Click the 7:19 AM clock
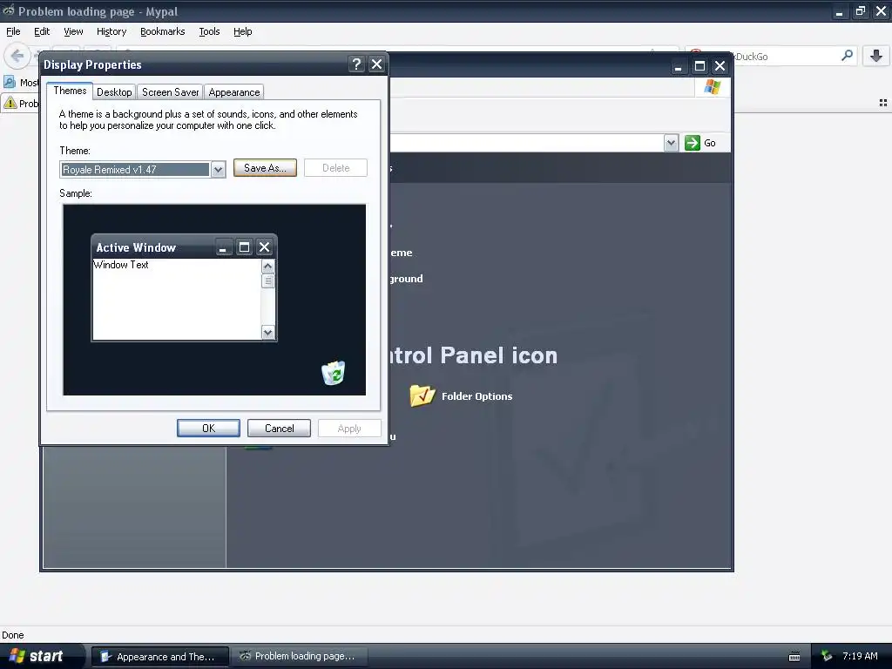 [x=860, y=656]
